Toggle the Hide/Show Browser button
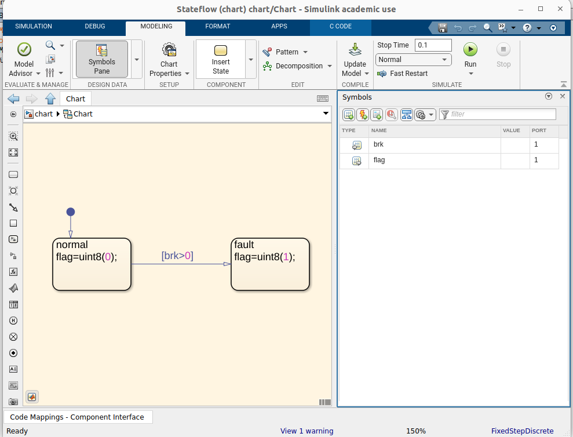573x437 pixels. (x=13, y=114)
